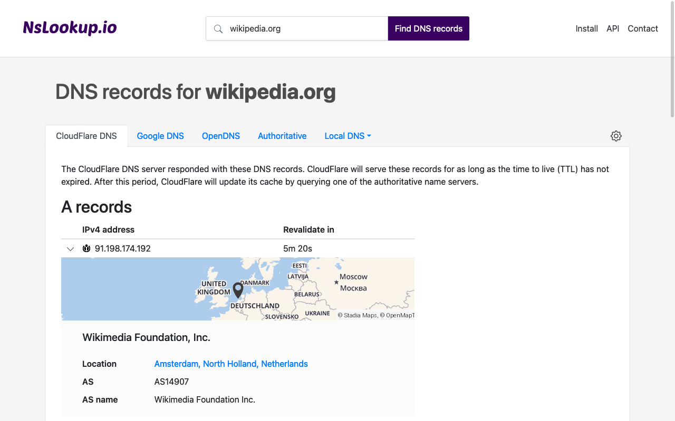
Task: Open the Contact page
Action: tap(643, 28)
